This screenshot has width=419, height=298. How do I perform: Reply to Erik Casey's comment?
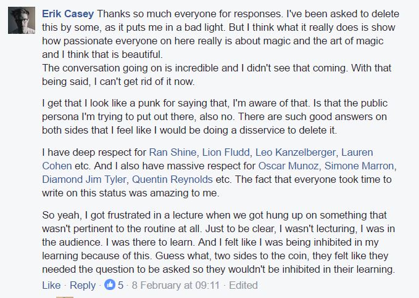[x=83, y=285]
